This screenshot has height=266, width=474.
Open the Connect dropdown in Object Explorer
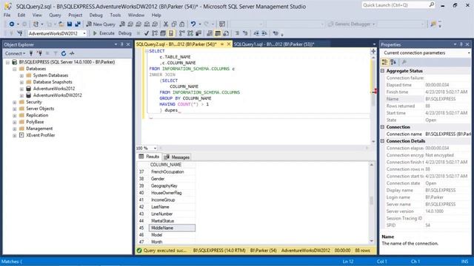(15, 53)
